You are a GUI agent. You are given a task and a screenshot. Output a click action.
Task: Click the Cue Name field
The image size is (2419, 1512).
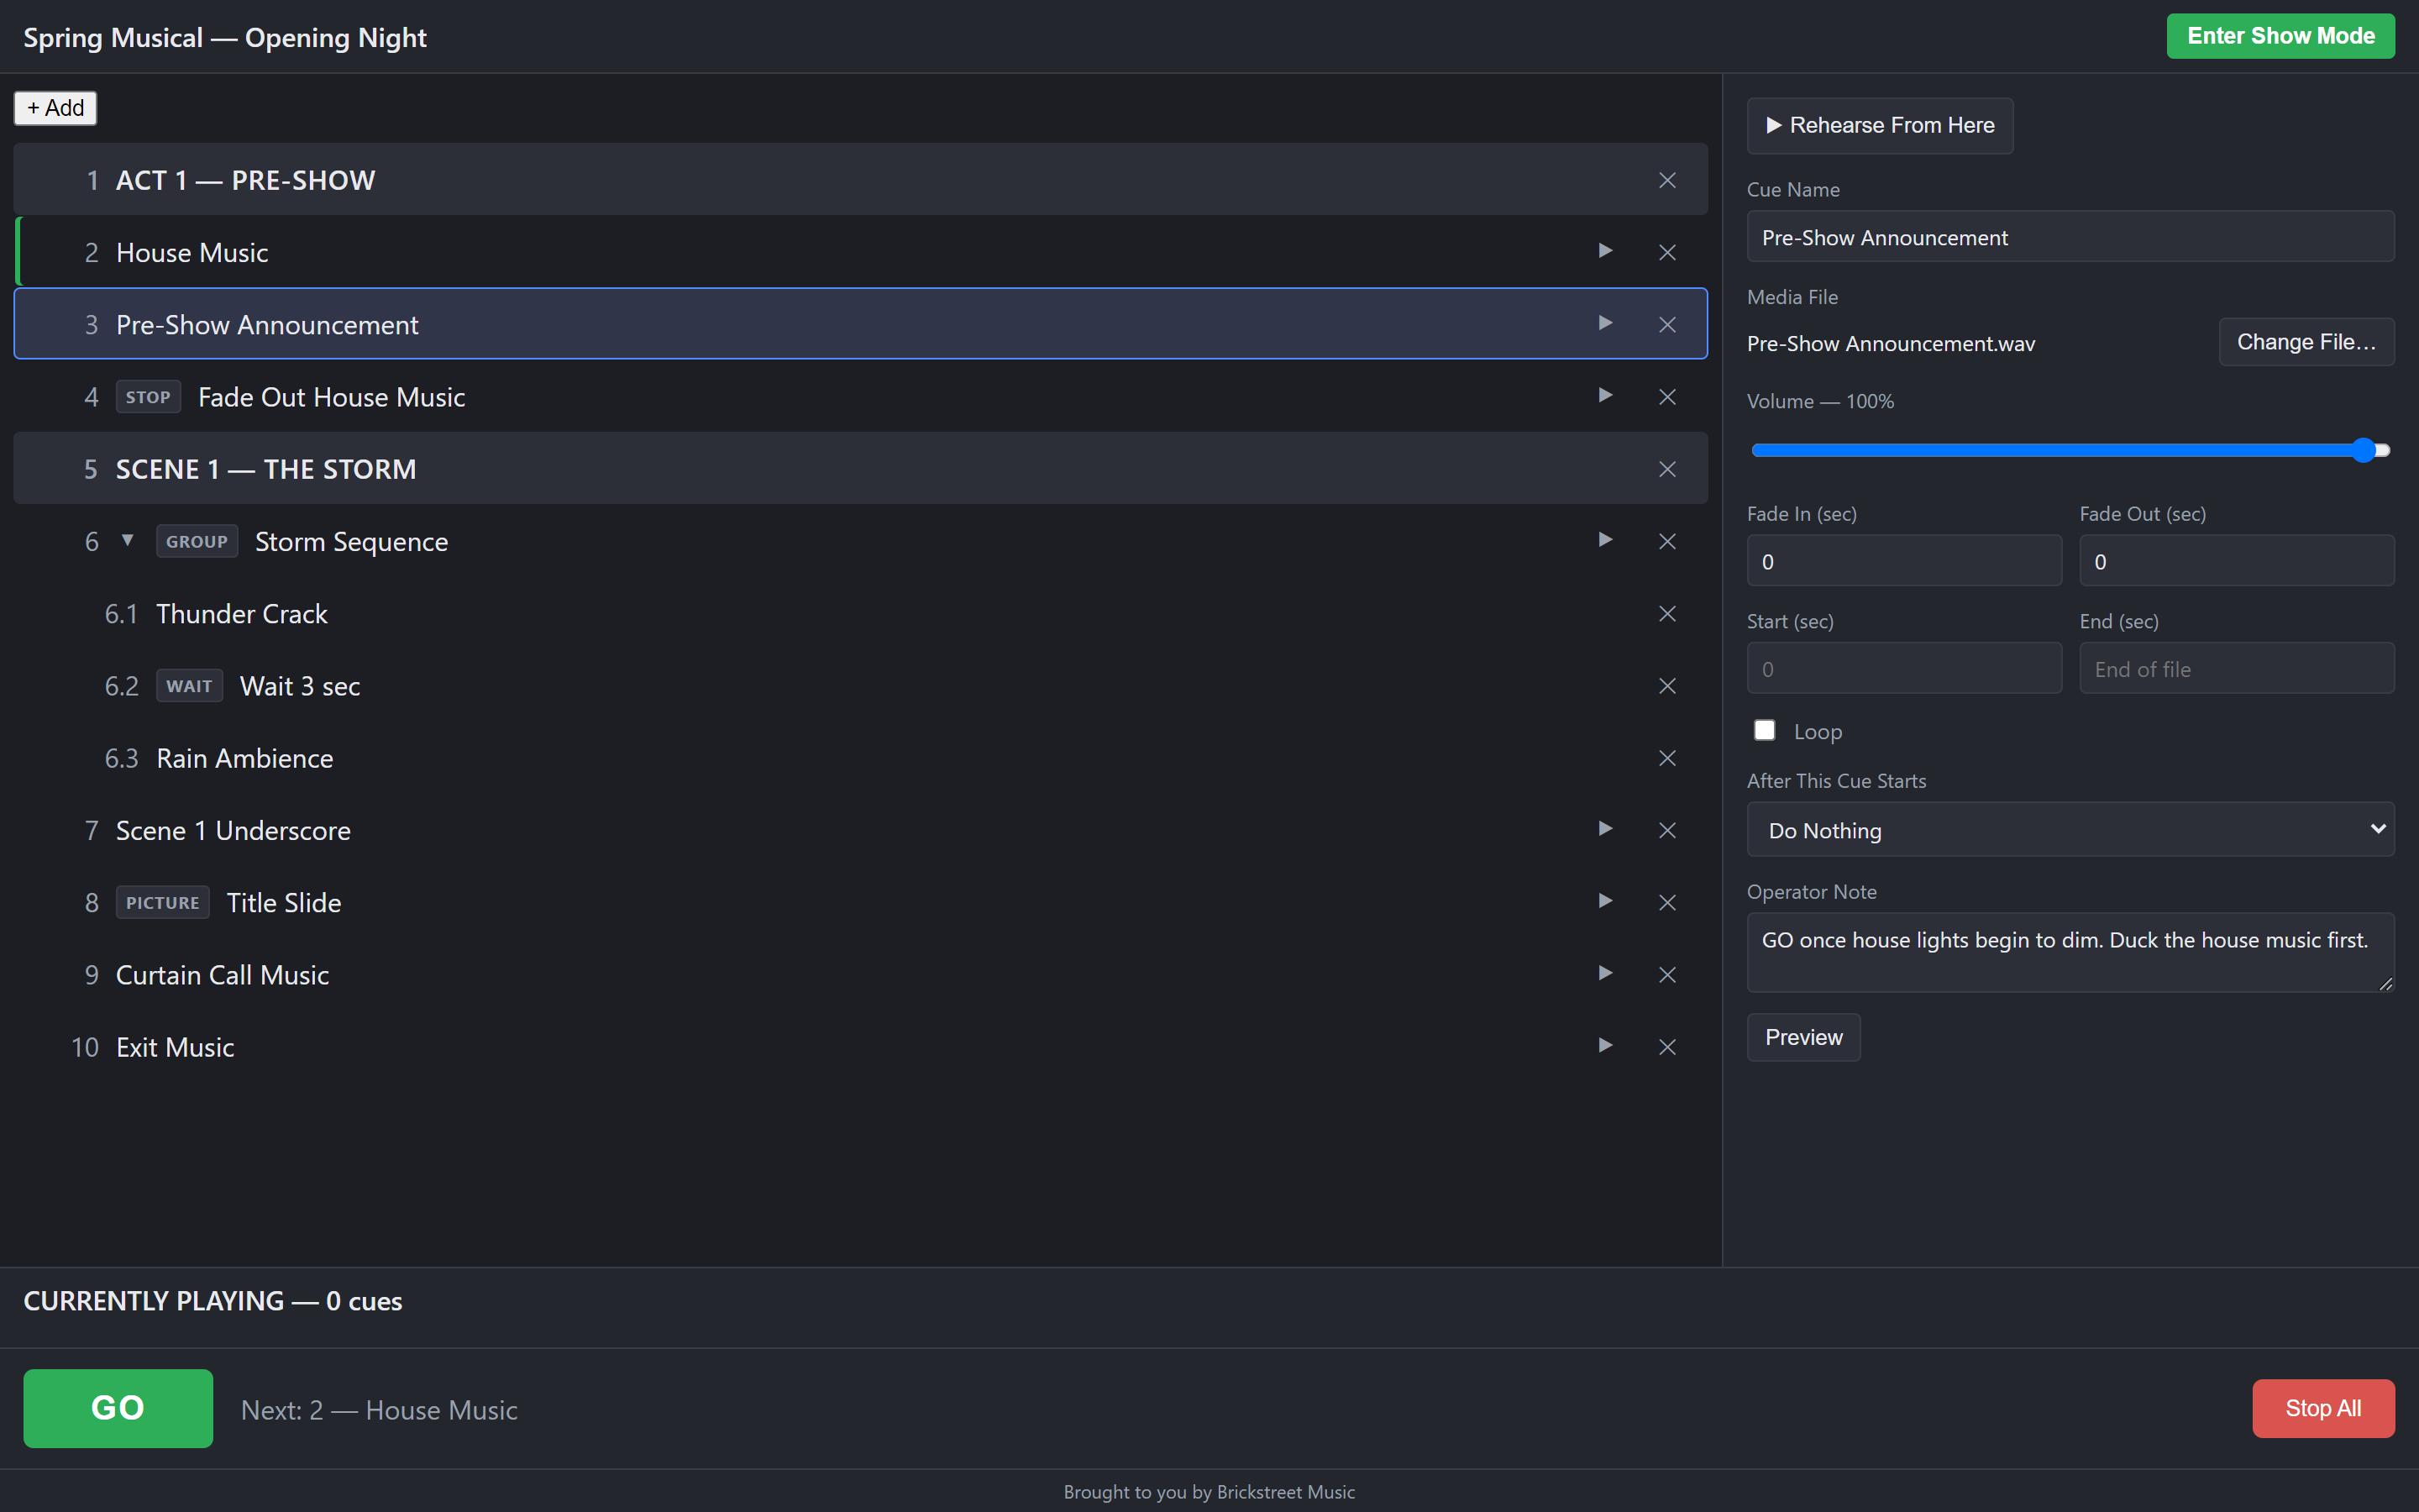tap(2070, 237)
